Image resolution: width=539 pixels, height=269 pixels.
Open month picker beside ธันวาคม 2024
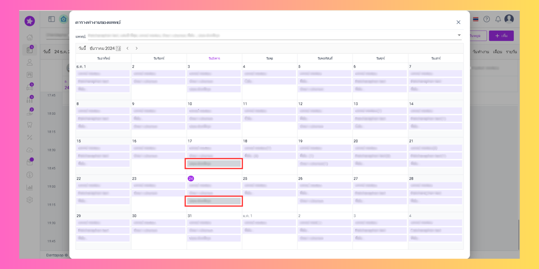(x=118, y=48)
